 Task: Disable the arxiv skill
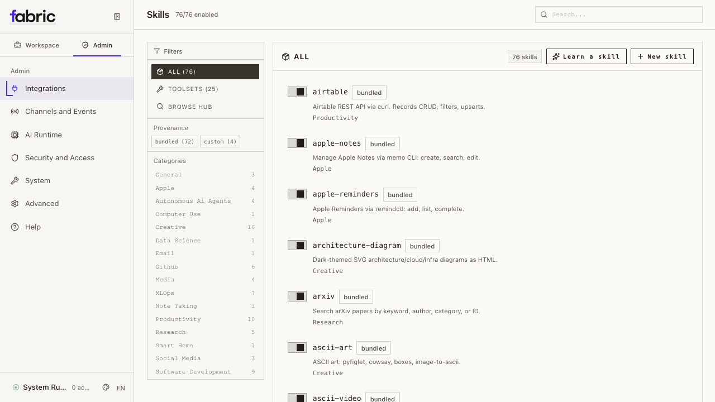click(x=297, y=296)
